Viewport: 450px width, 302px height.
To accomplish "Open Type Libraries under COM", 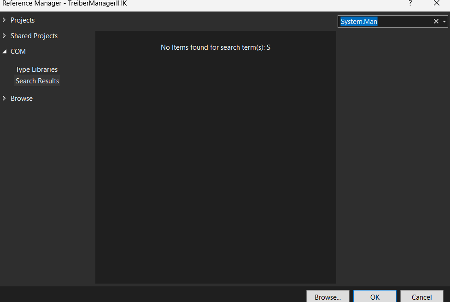I will coord(36,70).
